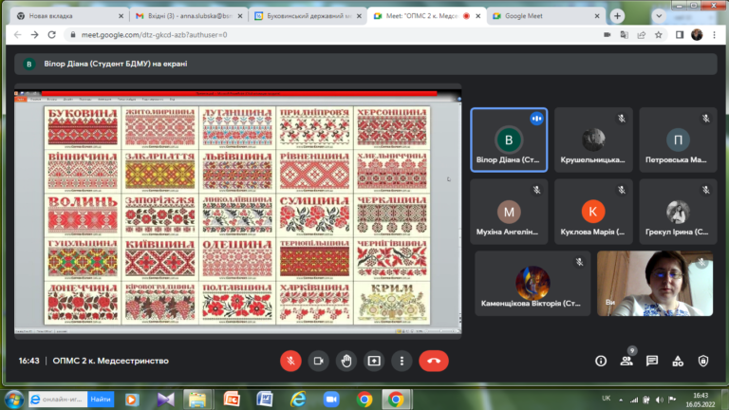Image resolution: width=729 pixels, height=410 pixels.
Task: Click the present screen icon
Action: [x=374, y=361]
